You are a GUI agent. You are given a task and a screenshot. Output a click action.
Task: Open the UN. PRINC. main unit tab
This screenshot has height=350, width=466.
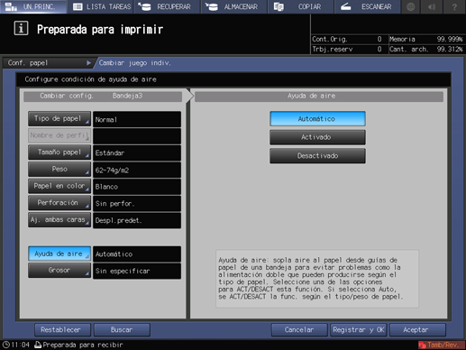33,6
